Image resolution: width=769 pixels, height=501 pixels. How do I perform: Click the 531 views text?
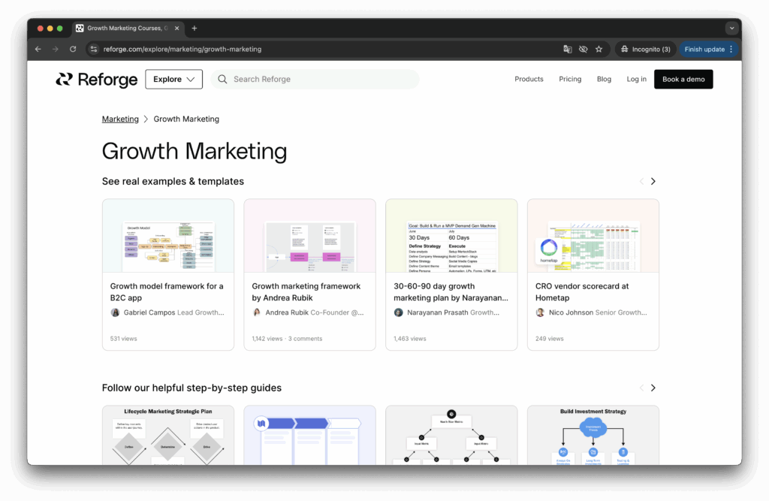(x=124, y=339)
